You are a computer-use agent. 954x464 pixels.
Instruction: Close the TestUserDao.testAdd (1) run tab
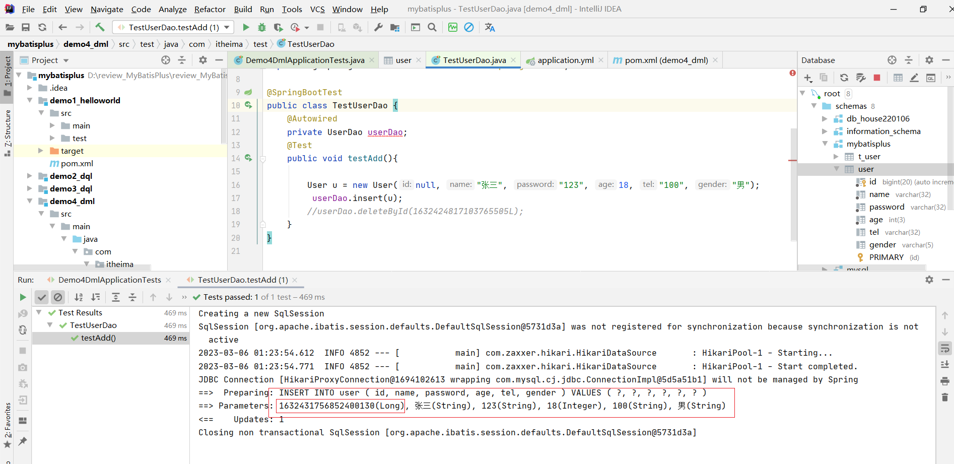click(295, 280)
